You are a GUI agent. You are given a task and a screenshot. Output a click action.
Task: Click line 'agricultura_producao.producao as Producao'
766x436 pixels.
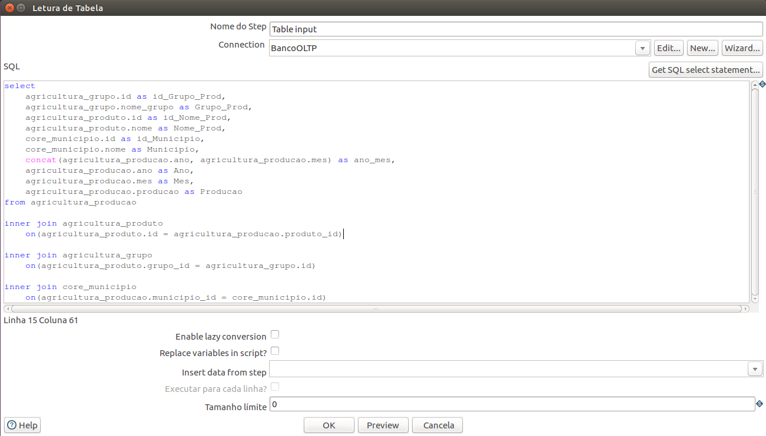pos(134,192)
